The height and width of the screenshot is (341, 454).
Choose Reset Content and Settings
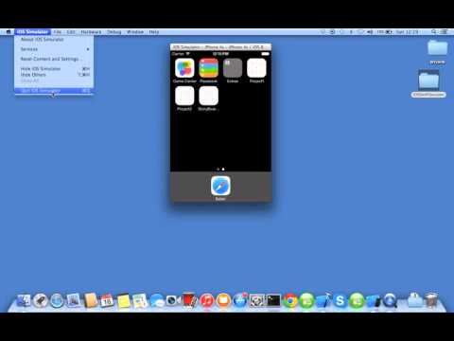coord(54,59)
